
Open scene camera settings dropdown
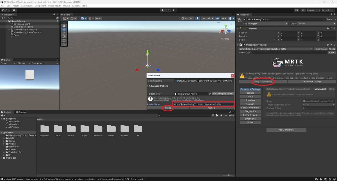coord(224,19)
